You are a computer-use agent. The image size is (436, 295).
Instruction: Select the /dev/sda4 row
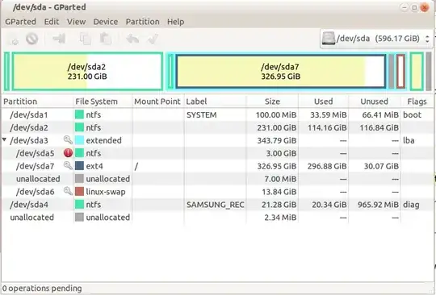tap(217, 205)
